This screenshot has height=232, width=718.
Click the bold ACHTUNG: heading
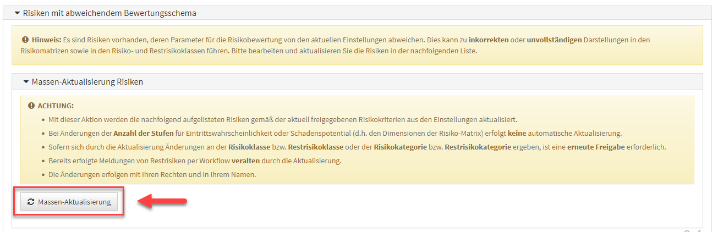[x=56, y=106]
